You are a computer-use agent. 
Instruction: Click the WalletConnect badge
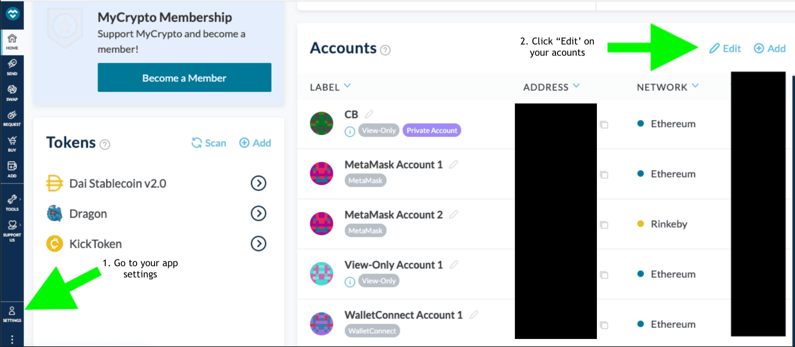[372, 331]
